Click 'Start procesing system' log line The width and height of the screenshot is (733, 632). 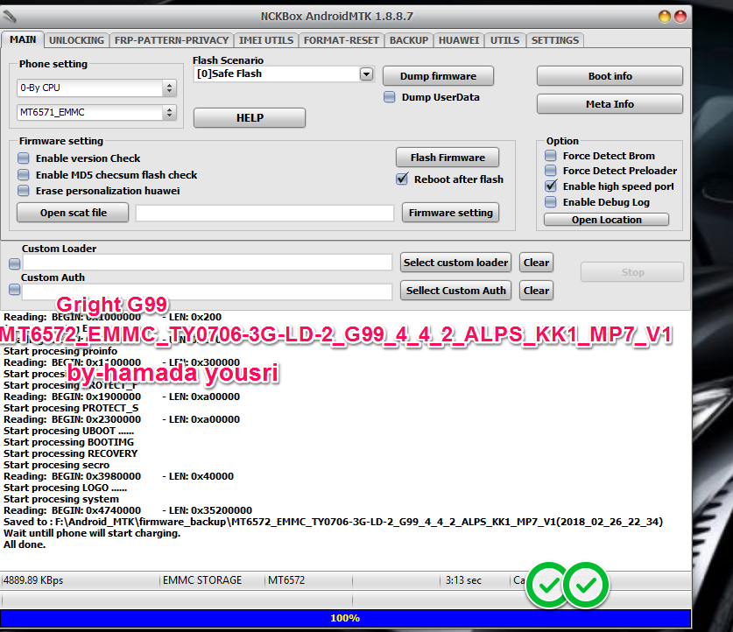coord(61,499)
